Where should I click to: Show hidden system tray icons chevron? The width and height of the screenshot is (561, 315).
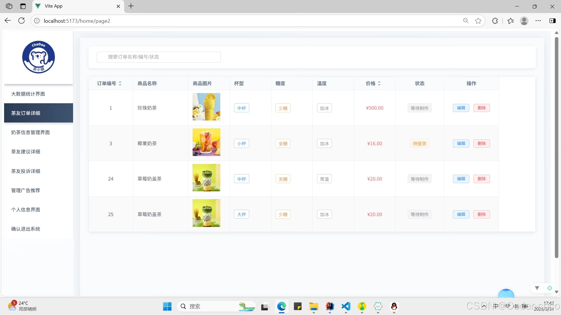(x=484, y=306)
